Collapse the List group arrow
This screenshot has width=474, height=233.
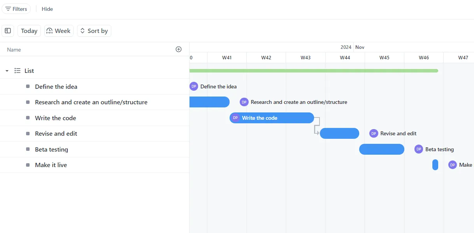point(7,71)
